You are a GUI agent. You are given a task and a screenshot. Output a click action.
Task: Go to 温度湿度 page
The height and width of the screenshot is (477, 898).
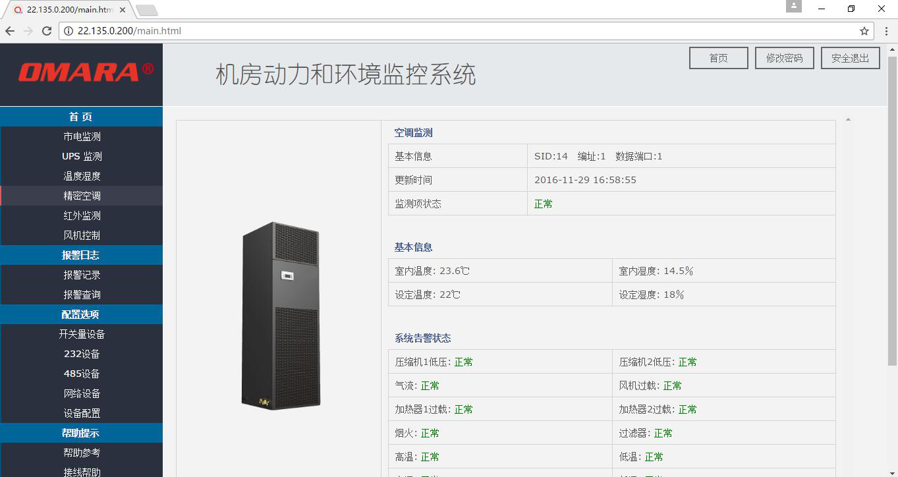click(x=82, y=176)
